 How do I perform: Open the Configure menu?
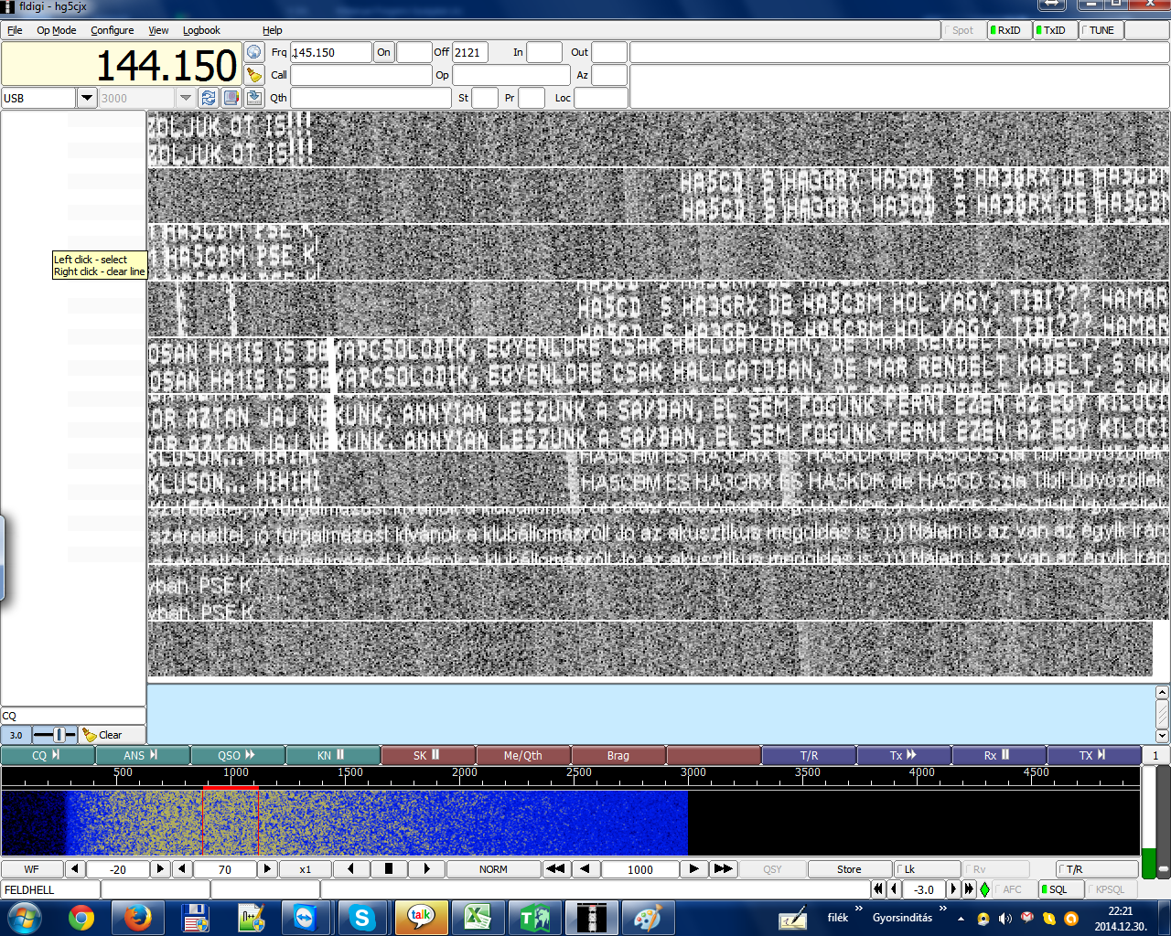coord(112,30)
